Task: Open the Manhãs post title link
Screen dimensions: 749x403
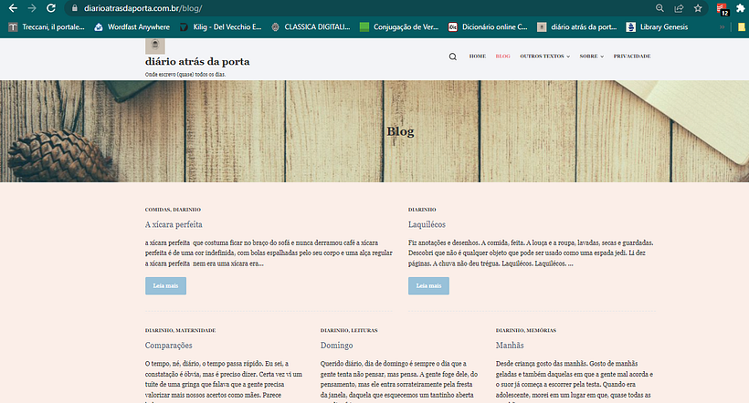Action: coord(510,346)
